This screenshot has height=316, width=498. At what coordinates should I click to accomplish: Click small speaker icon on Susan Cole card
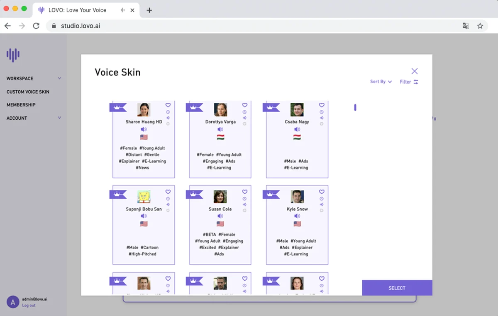click(x=245, y=205)
